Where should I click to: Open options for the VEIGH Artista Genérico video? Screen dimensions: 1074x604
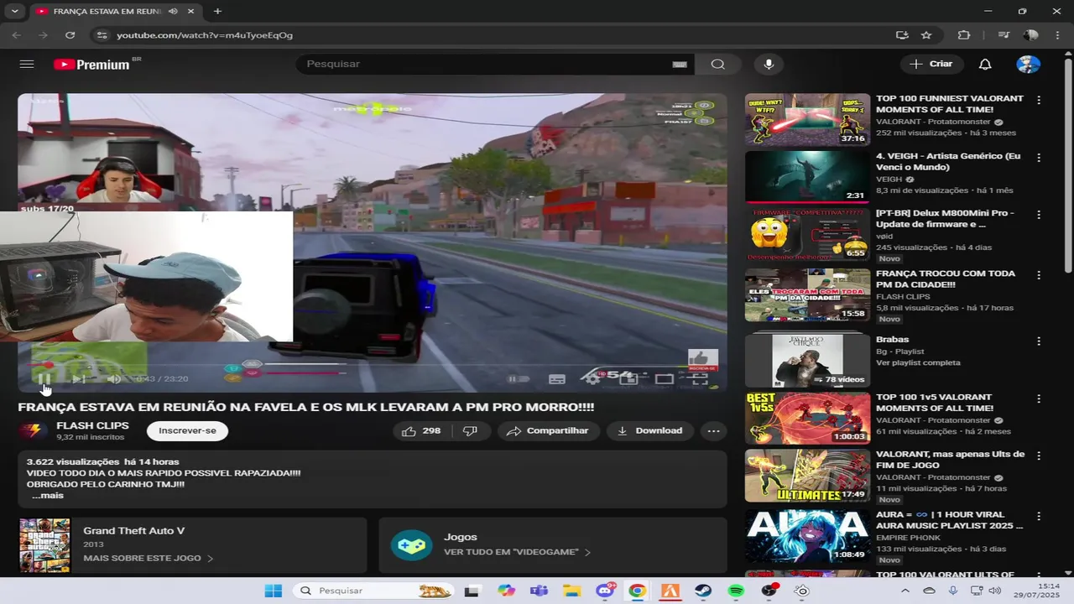click(1039, 158)
